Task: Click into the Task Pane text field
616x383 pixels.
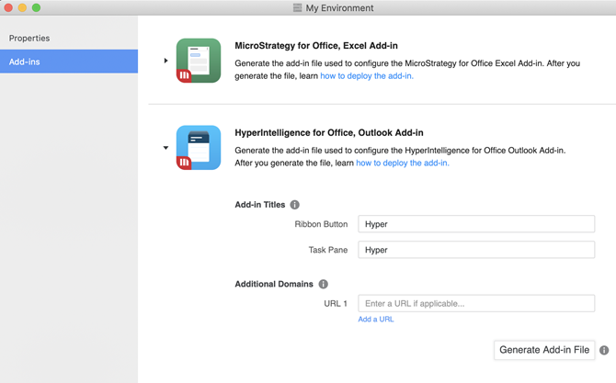Action: coord(475,250)
